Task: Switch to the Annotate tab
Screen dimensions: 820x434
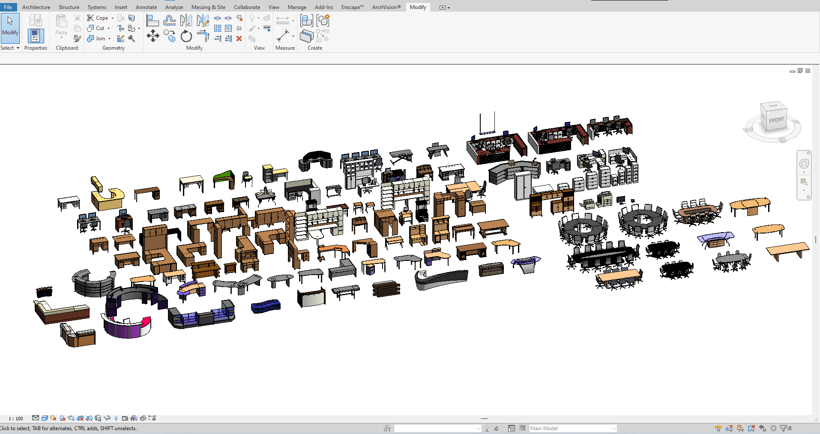Action: (146, 7)
